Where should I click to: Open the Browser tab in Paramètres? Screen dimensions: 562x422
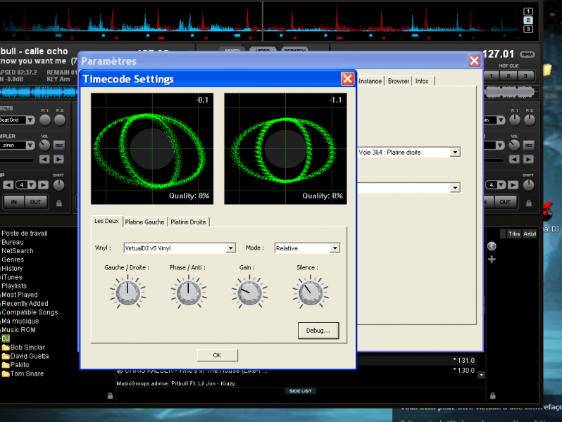coord(399,82)
